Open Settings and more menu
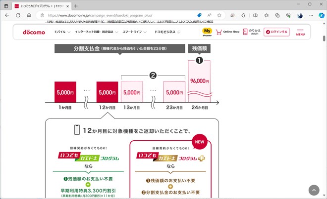Image resolution: width=327 pixels, height=199 pixels. pos(311,15)
